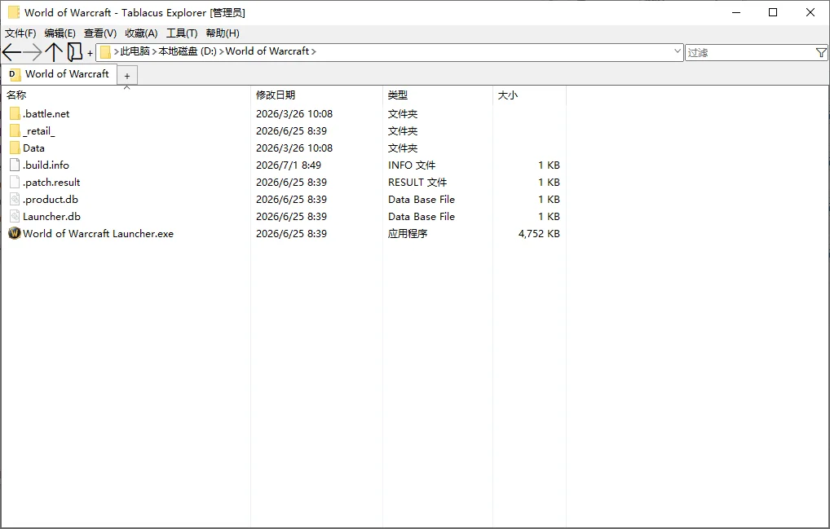Click the folder icon in the address bar
Viewport: 830px width, 529px height.
click(105, 52)
